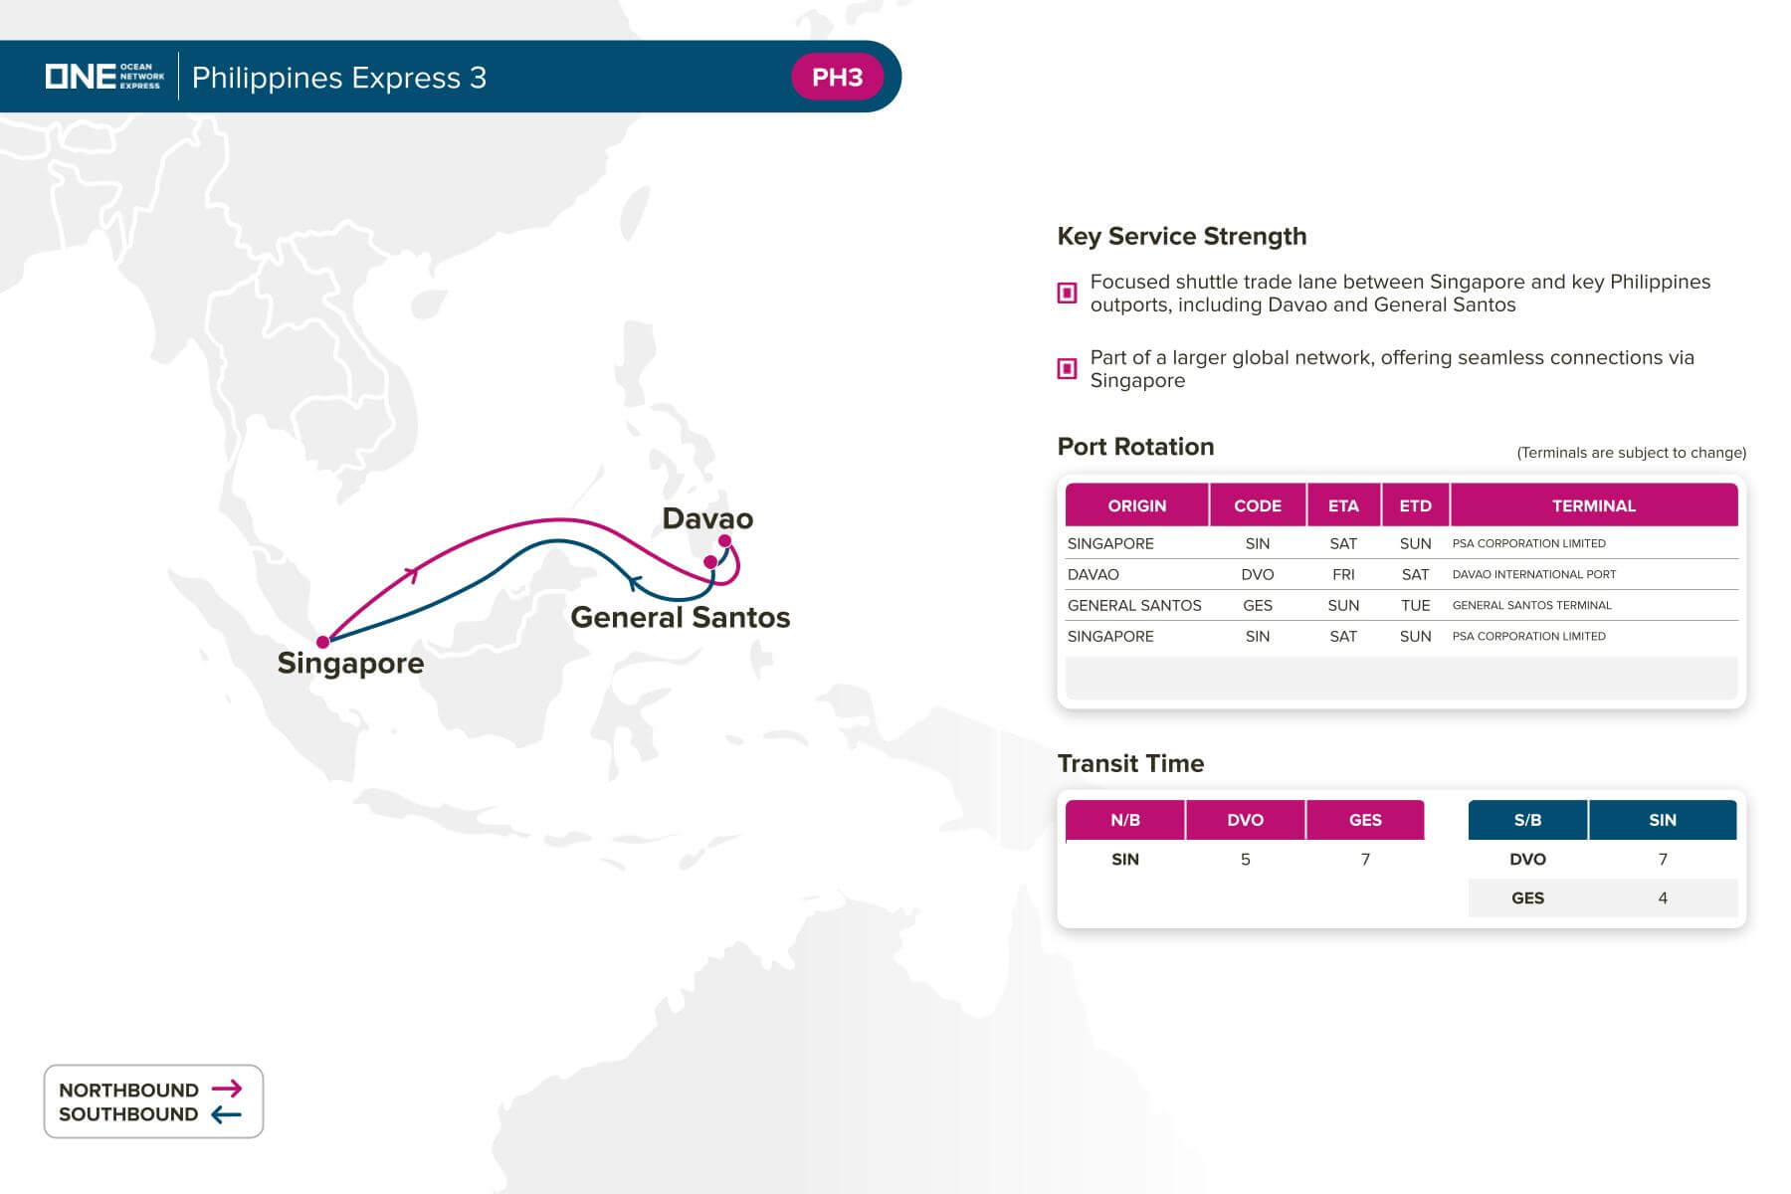The width and height of the screenshot is (1791, 1194).
Task: Select the ORIGIN column header
Action: pos(1136,505)
